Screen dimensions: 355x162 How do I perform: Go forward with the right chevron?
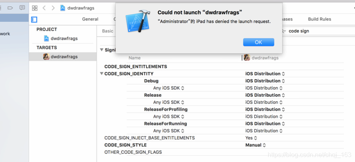coord(53,8)
